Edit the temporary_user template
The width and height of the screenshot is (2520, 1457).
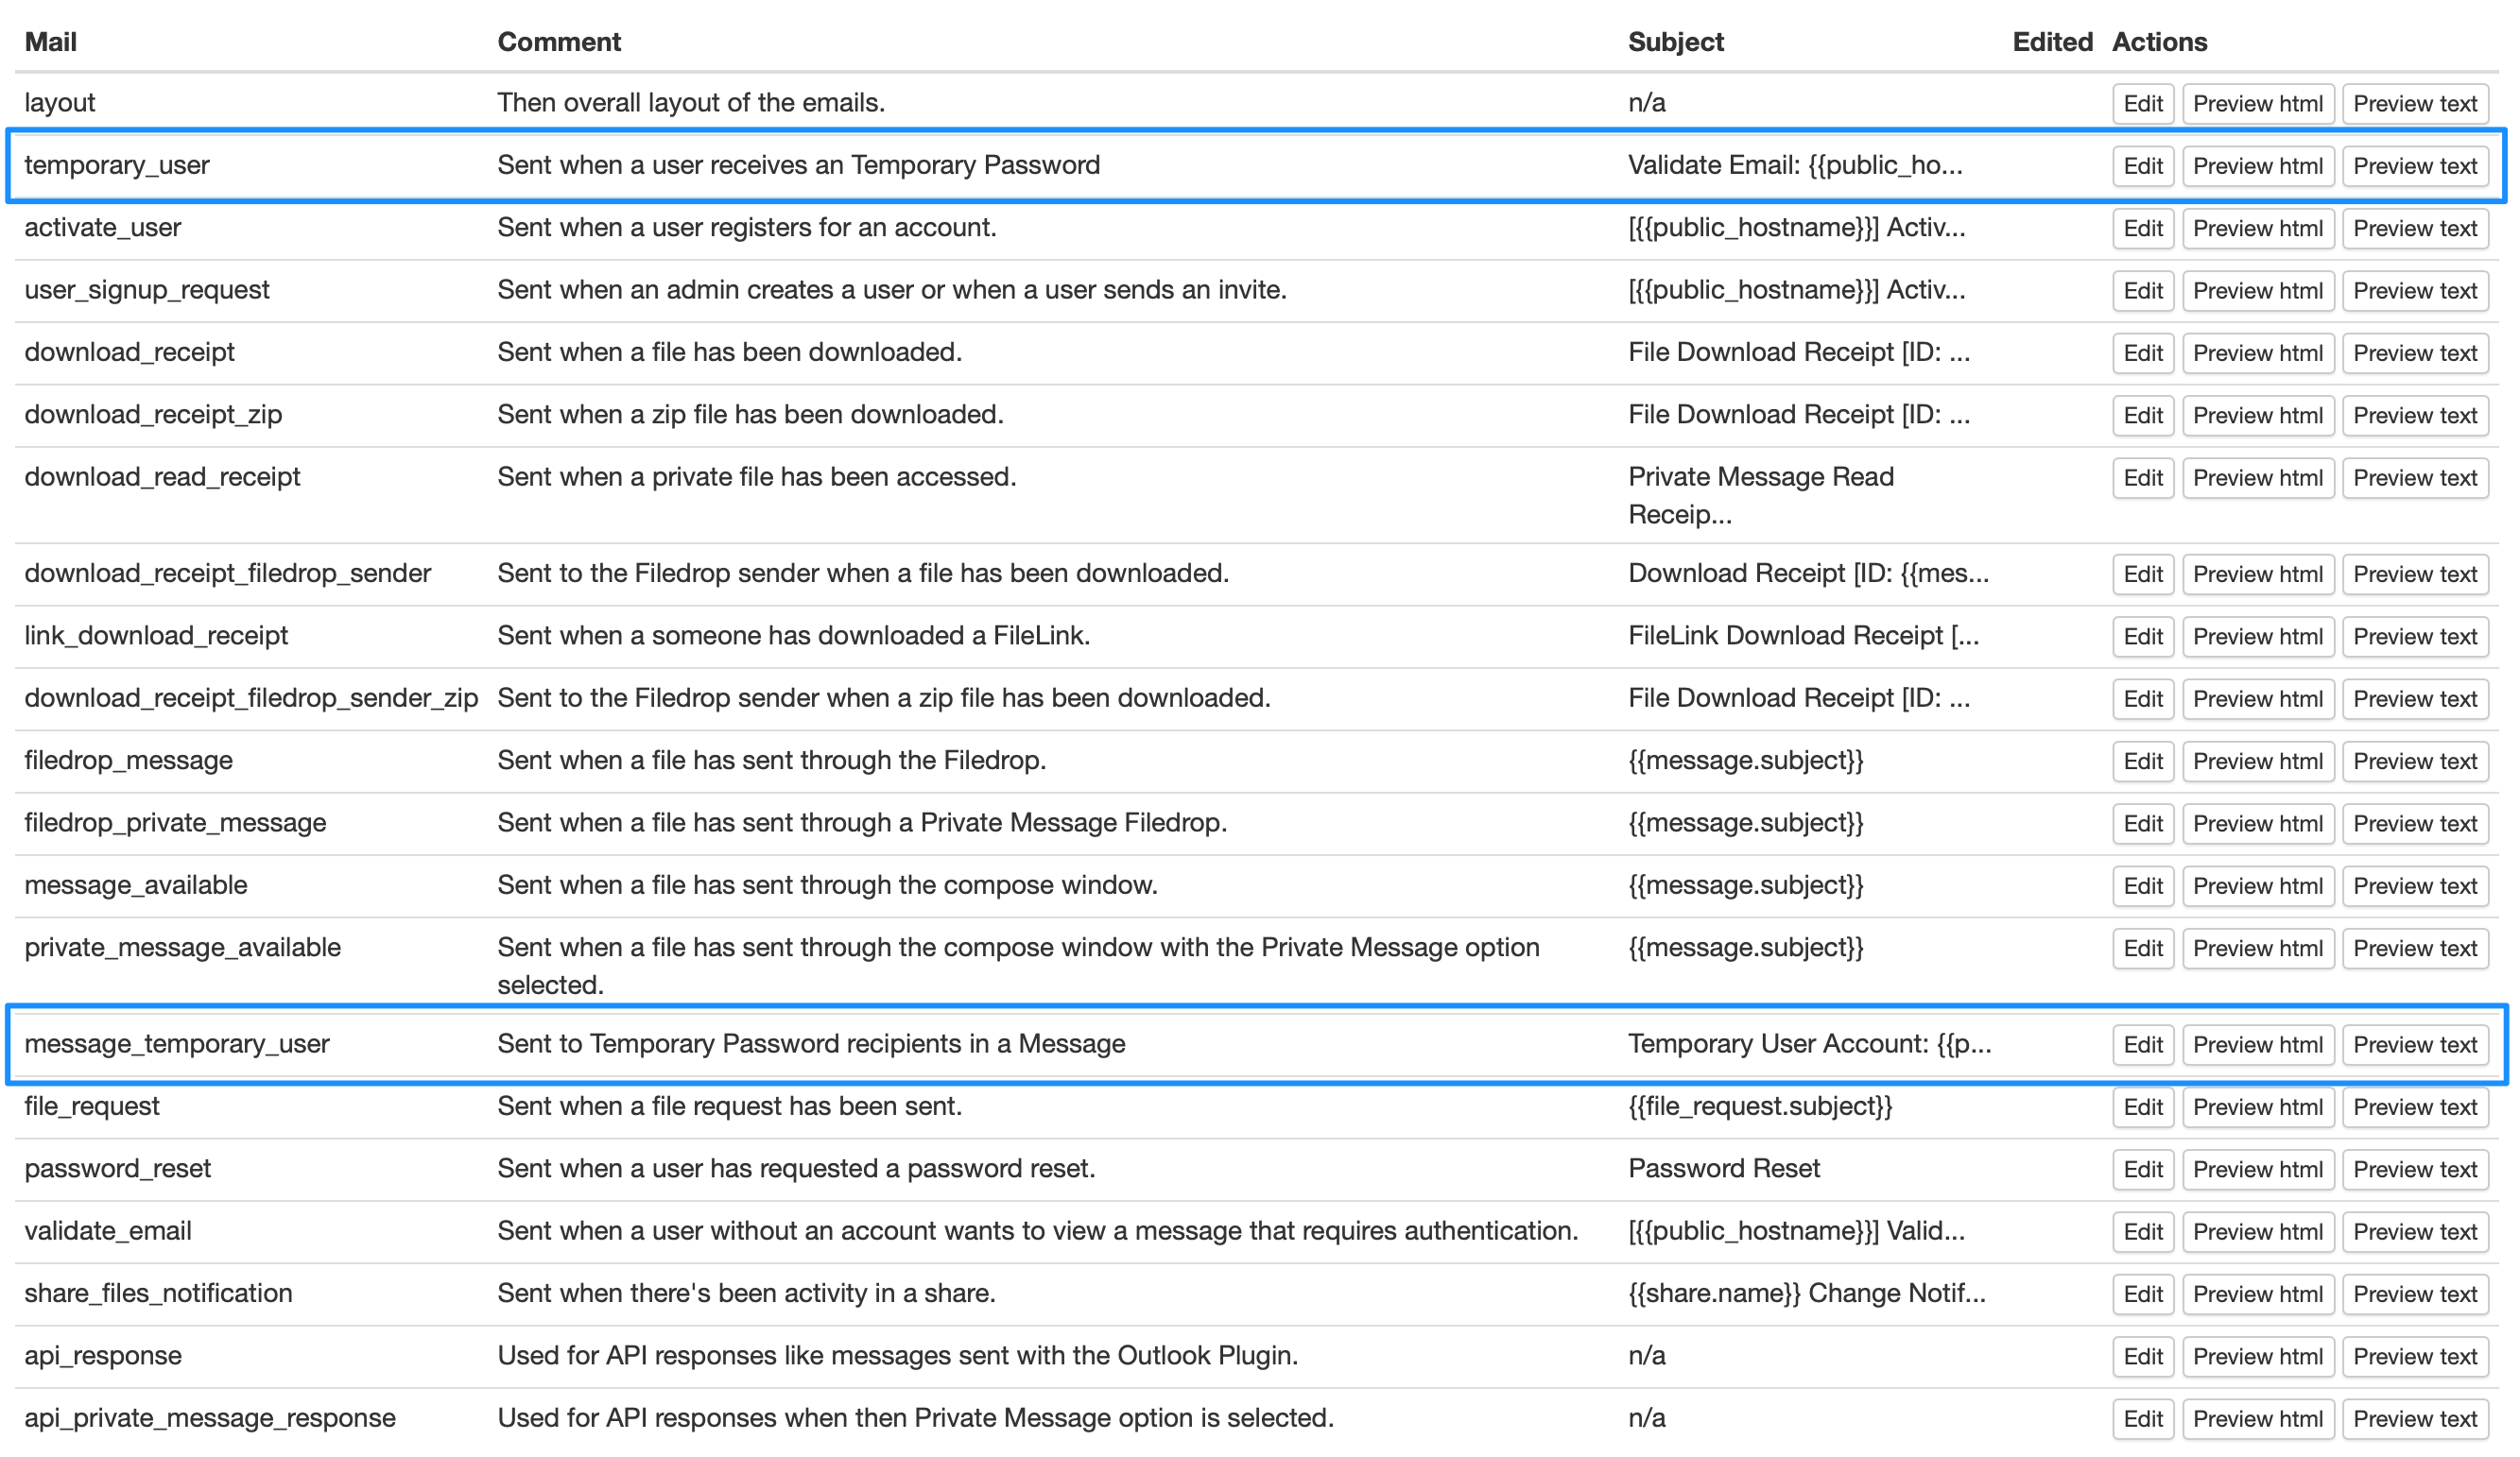(2142, 165)
